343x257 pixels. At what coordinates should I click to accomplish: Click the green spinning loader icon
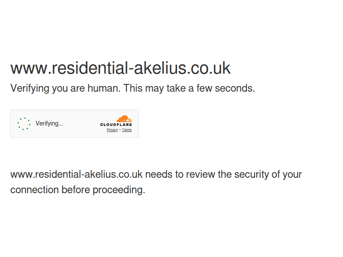(x=24, y=124)
